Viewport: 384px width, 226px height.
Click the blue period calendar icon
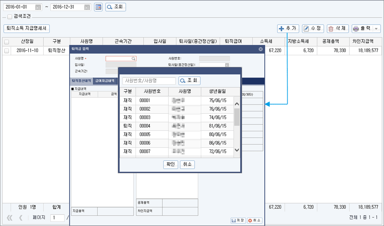pyautogui.click(x=98, y=7)
